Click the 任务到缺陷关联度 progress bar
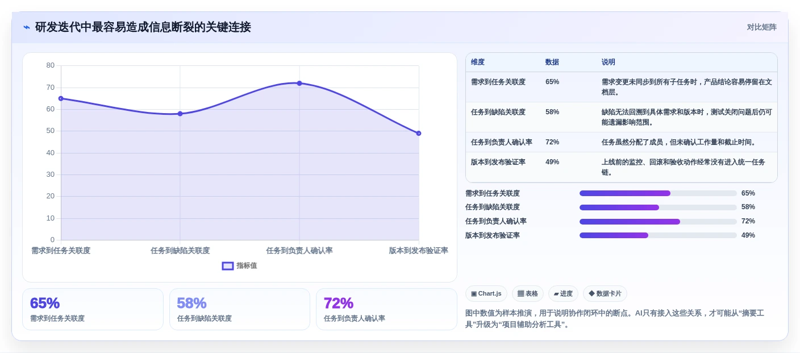 pyautogui.click(x=658, y=207)
